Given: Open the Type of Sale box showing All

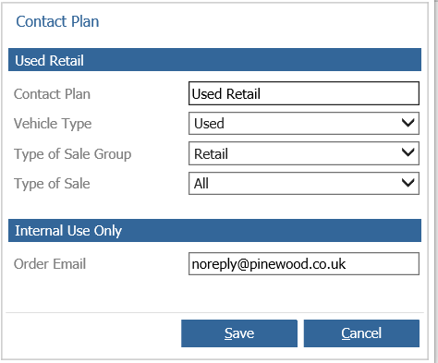Looking at the screenshot, I should (x=304, y=183).
